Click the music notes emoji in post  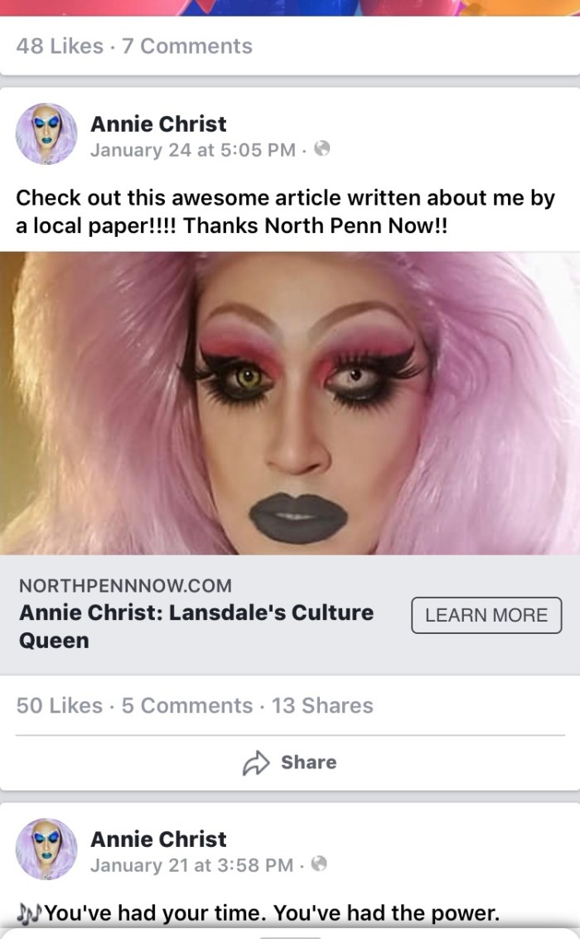tap(29, 913)
